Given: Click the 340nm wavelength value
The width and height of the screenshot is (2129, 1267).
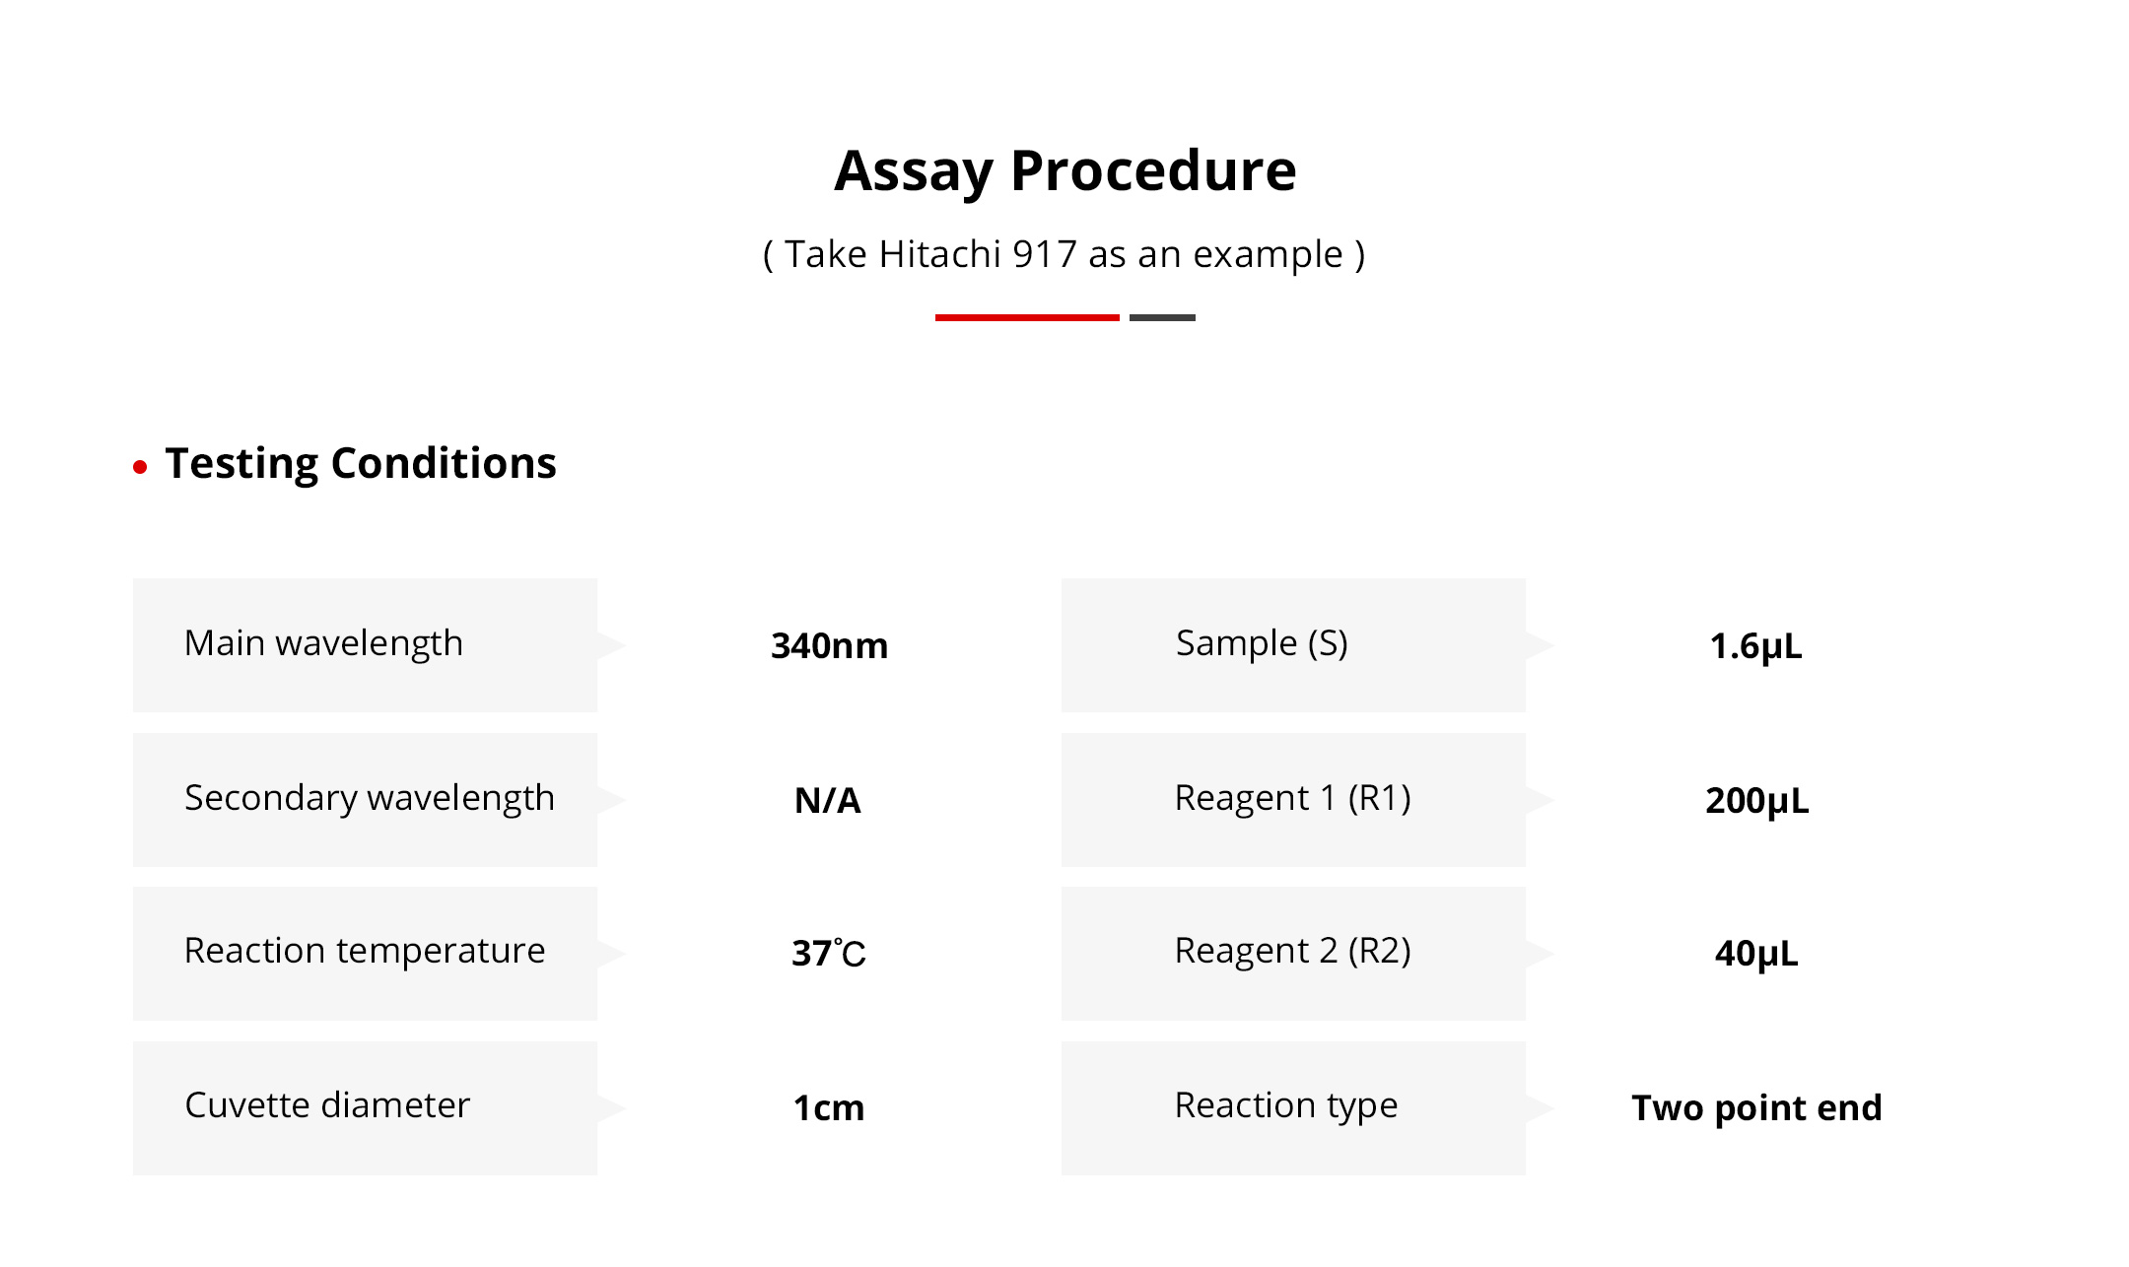Looking at the screenshot, I should (829, 646).
